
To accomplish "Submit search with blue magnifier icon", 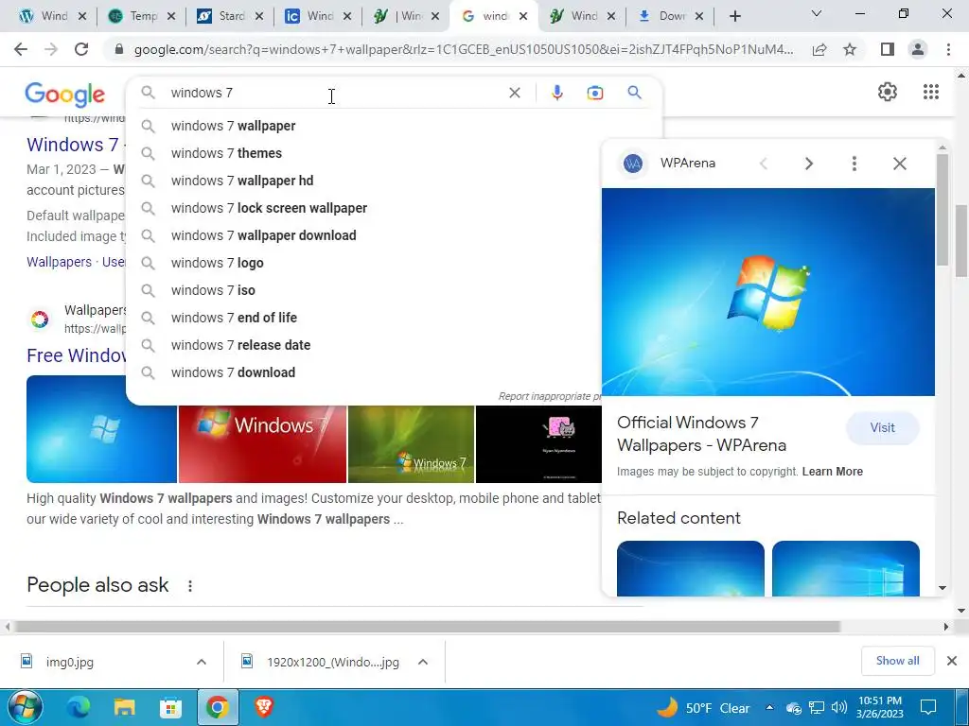I will (634, 93).
